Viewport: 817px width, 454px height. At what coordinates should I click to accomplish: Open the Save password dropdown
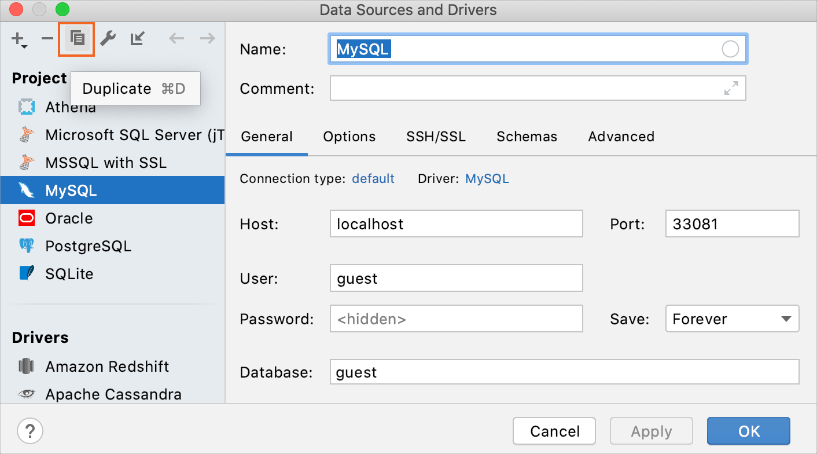pyautogui.click(x=731, y=318)
